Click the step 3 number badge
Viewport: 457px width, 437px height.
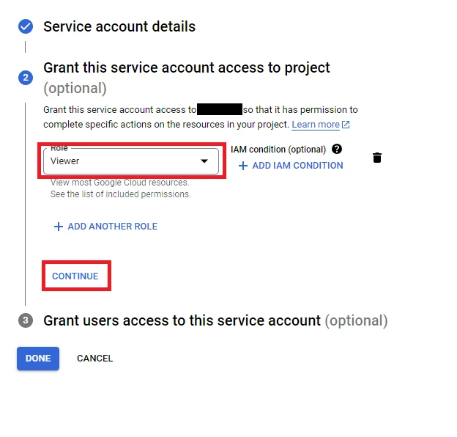tap(26, 320)
